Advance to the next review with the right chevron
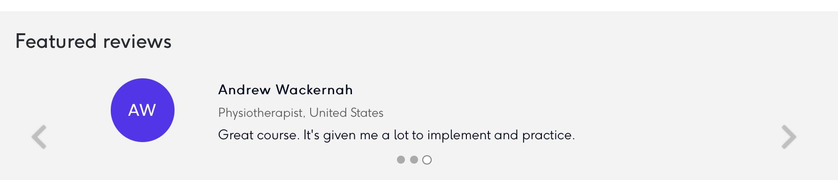 (x=789, y=137)
